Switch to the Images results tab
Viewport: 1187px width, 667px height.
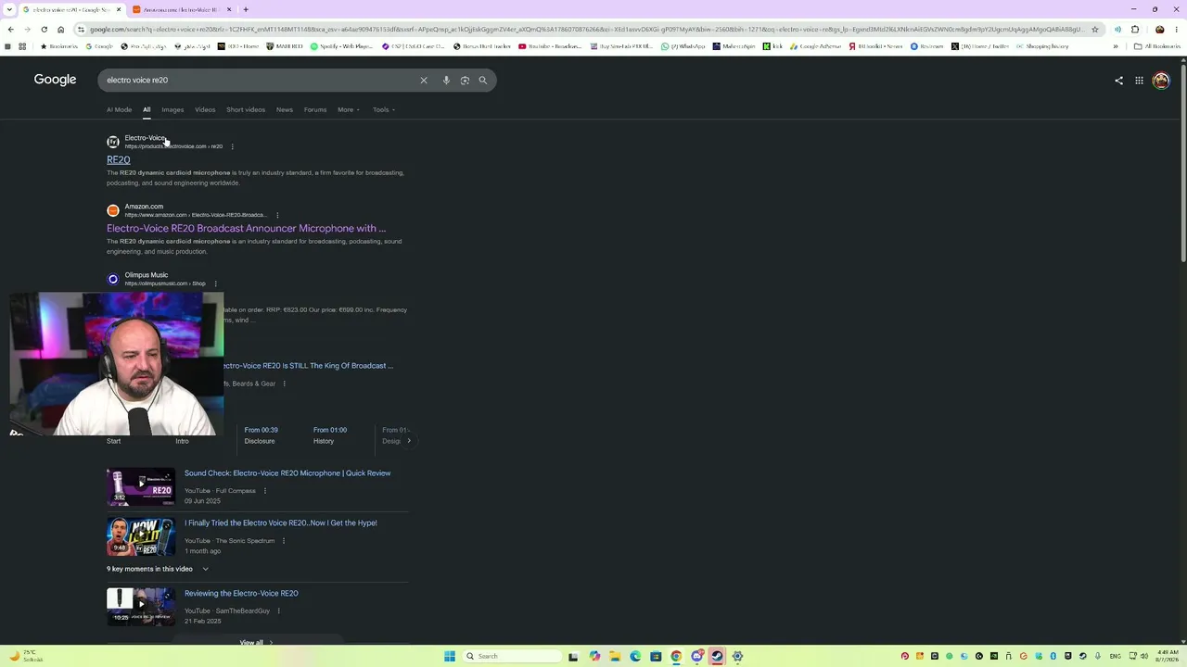pos(172,109)
